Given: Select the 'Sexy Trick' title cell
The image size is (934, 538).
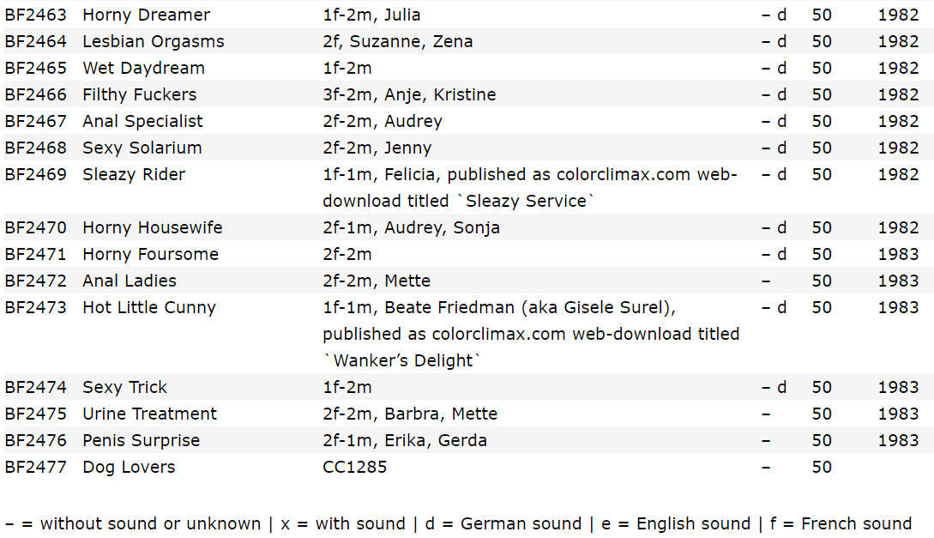Looking at the screenshot, I should (125, 387).
